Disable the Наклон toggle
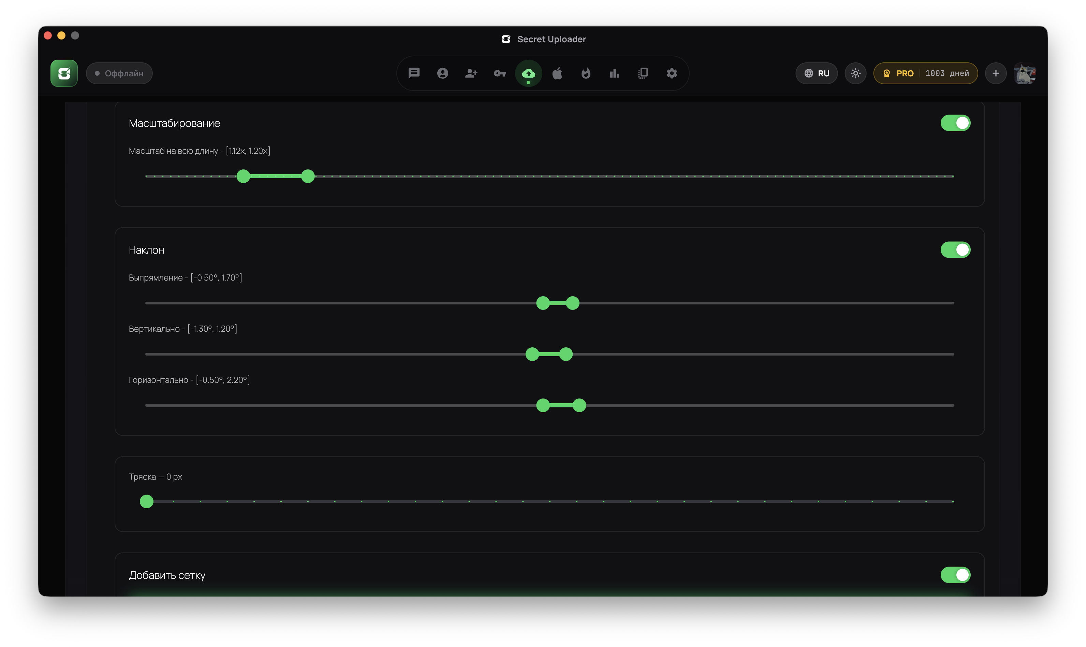1086x647 pixels. tap(955, 250)
